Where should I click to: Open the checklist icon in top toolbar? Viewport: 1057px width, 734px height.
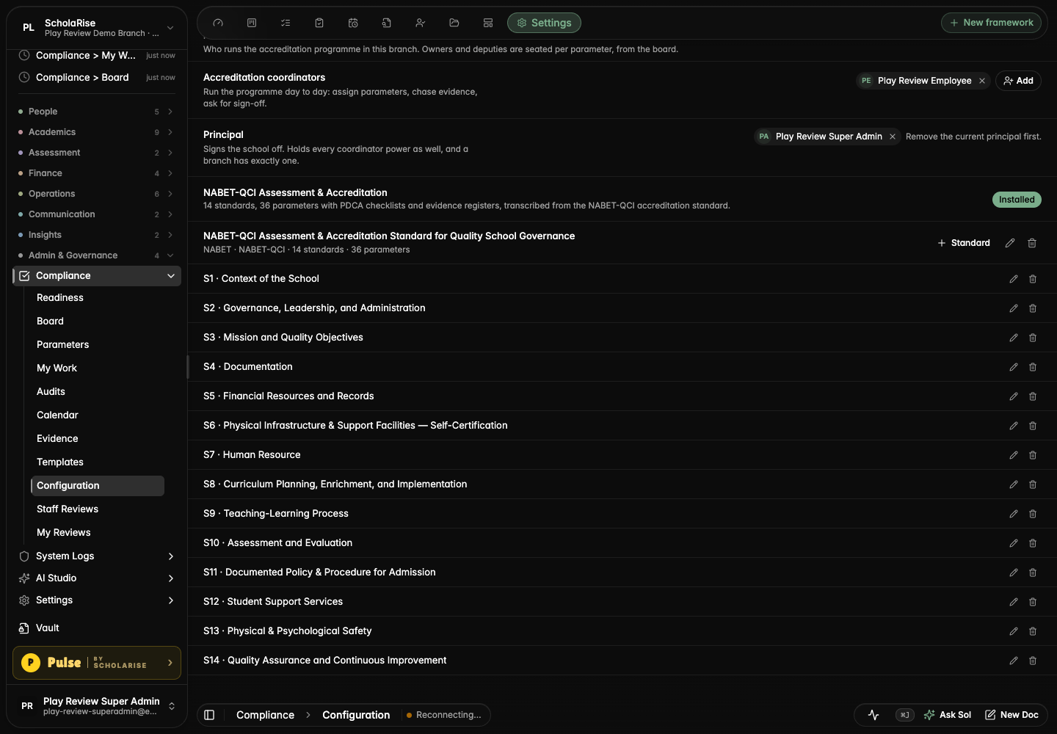pyautogui.click(x=286, y=23)
